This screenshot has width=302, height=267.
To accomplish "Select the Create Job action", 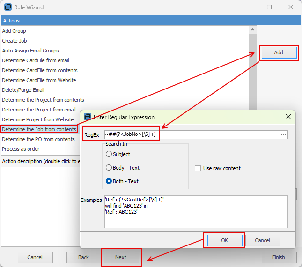I will click(x=15, y=41).
